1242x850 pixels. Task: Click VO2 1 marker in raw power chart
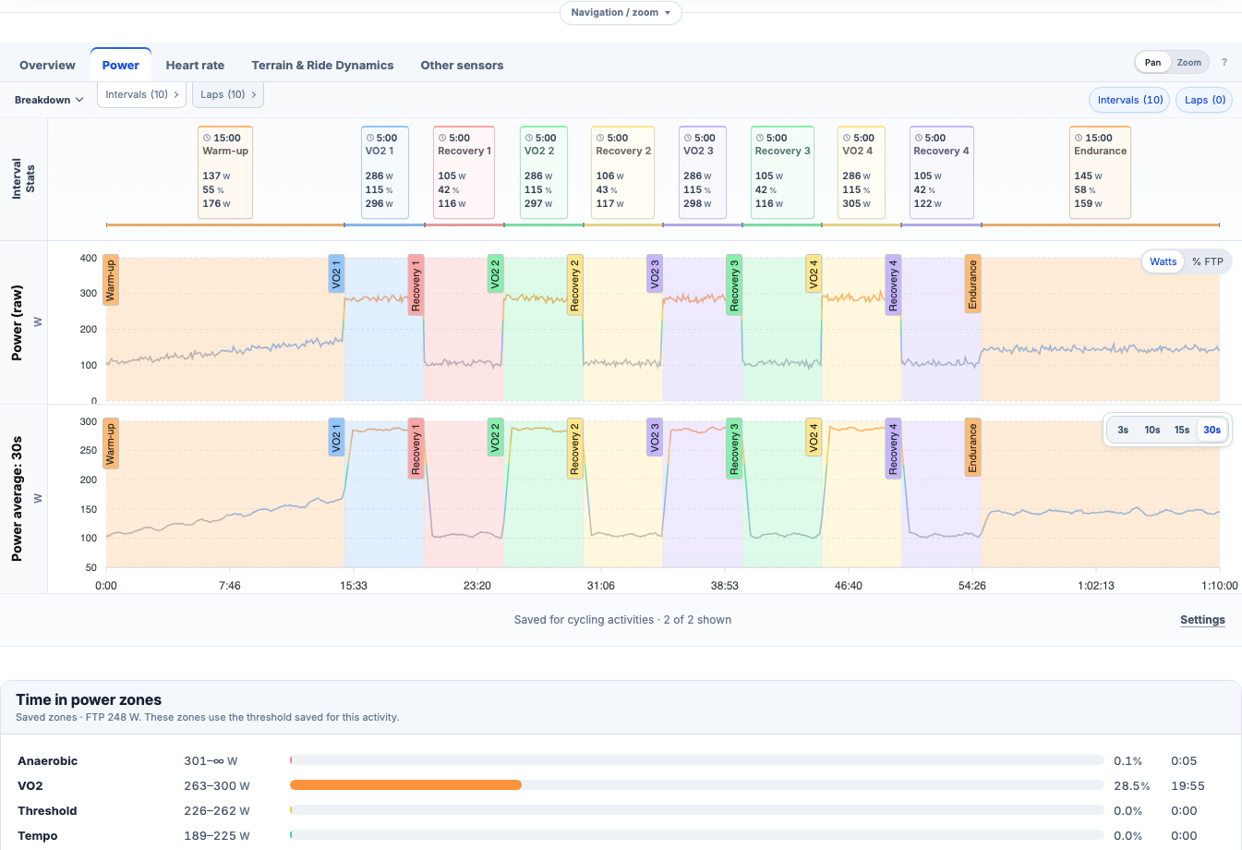pyautogui.click(x=336, y=273)
